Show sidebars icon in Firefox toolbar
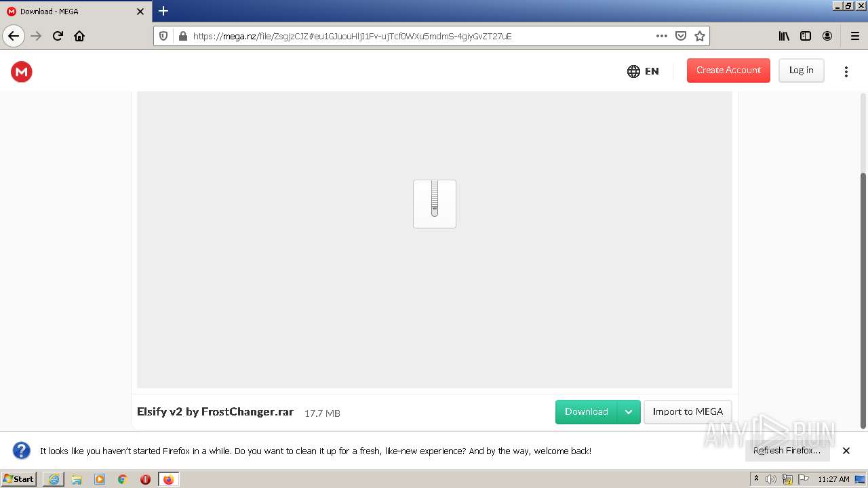 (806, 36)
